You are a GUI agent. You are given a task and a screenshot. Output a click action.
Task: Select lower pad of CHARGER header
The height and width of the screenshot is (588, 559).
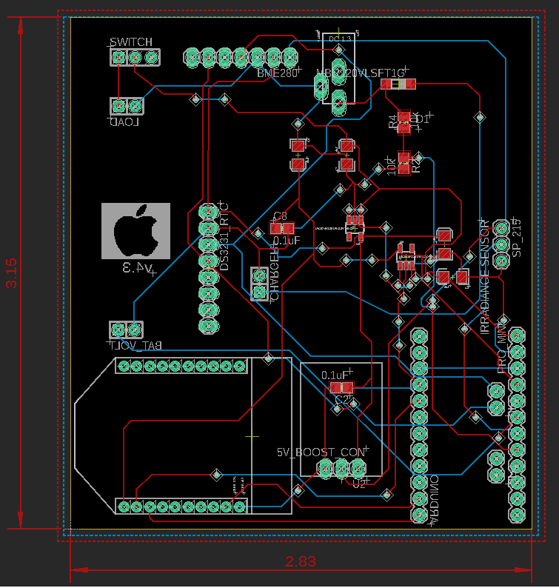point(259,292)
